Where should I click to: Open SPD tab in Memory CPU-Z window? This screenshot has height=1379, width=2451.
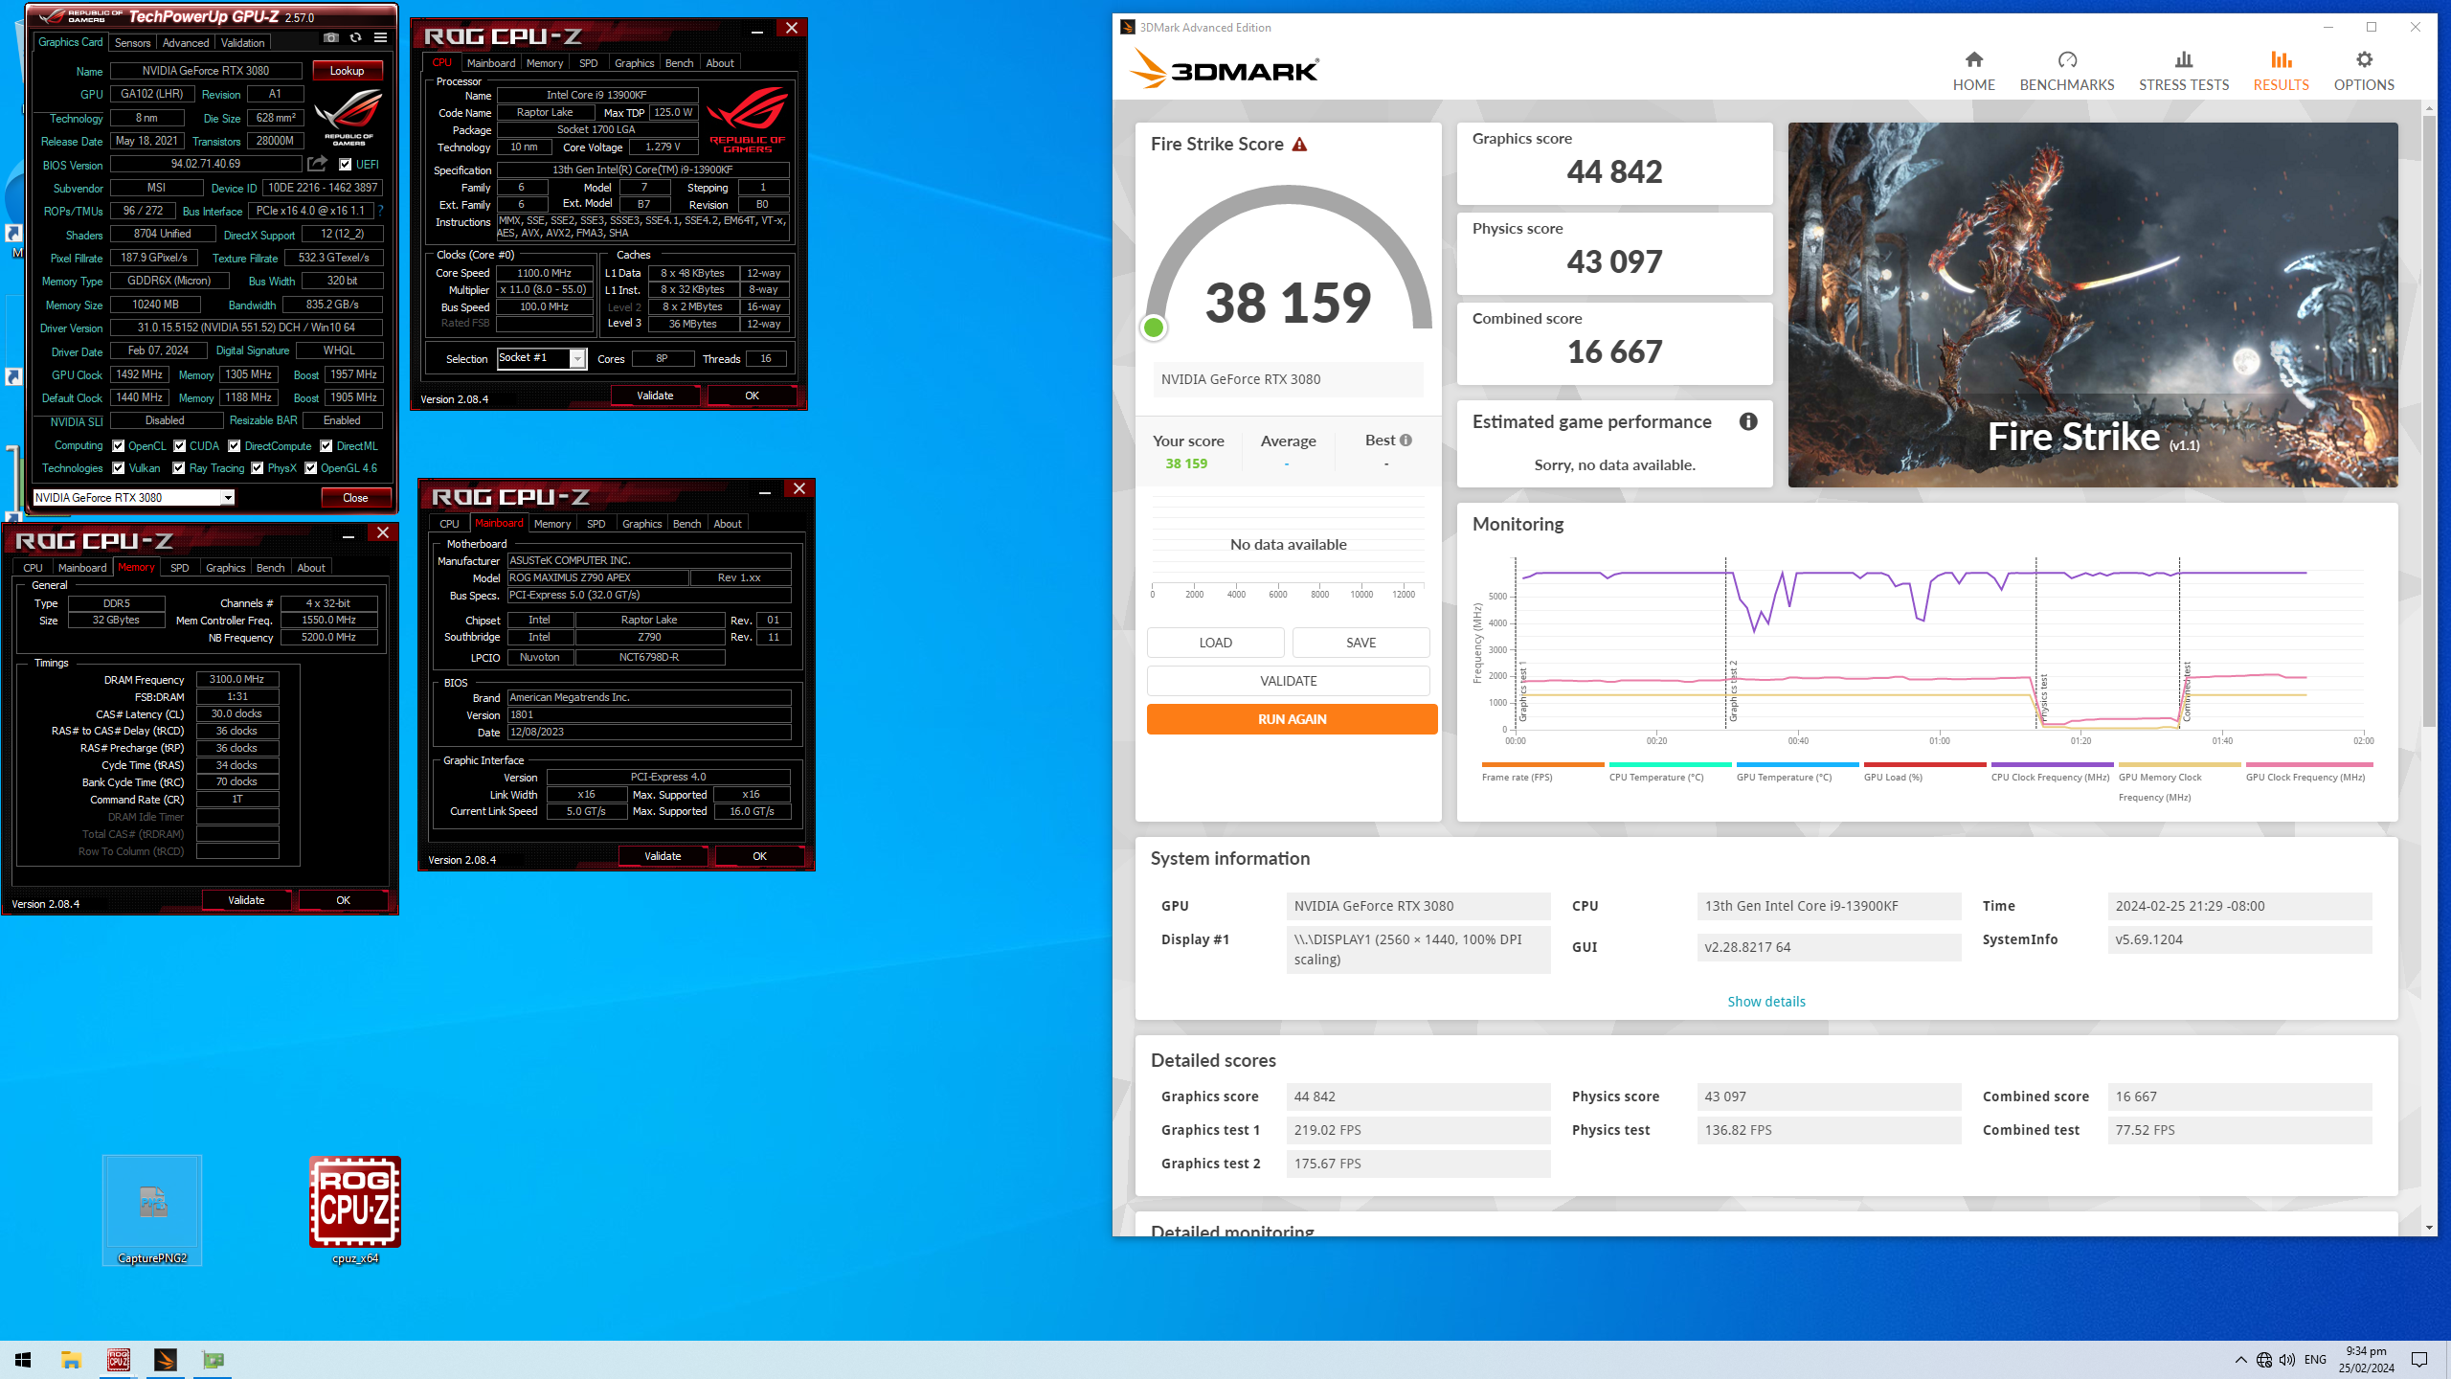pos(179,568)
